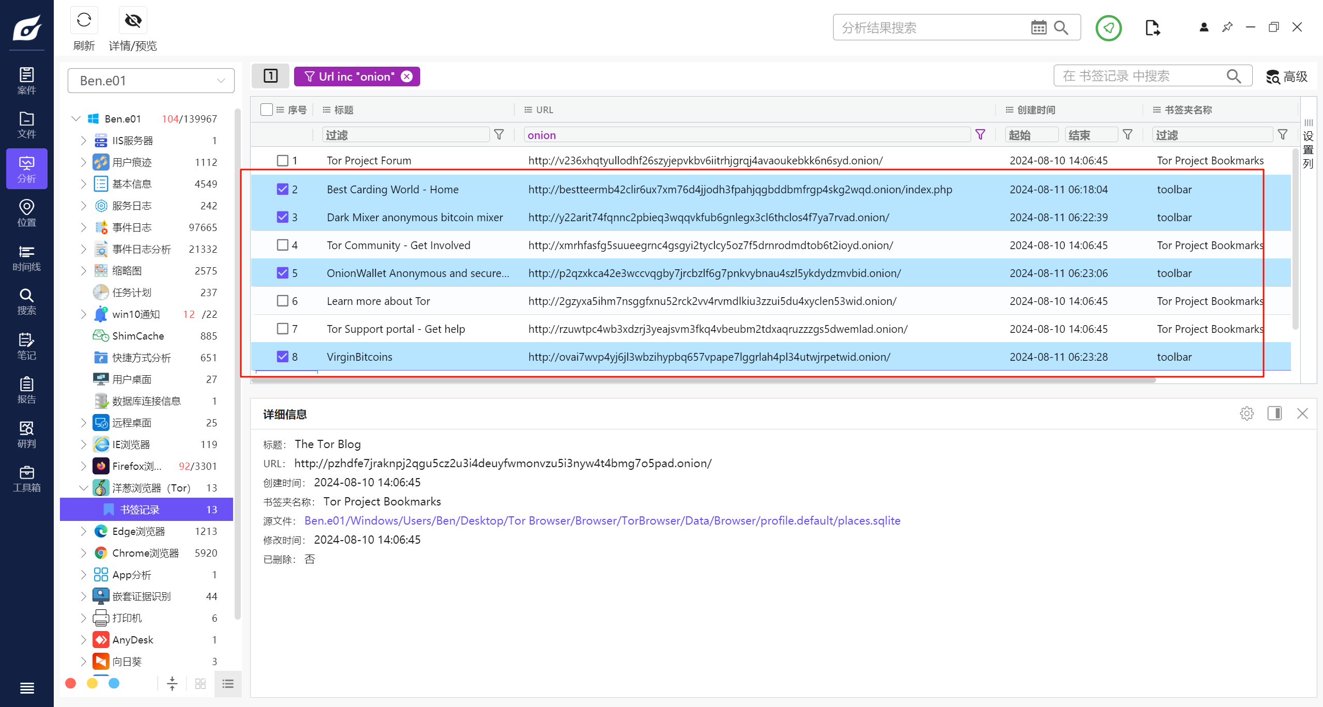Collapse the 洋葱浏览器 (Tor) tree node
This screenshot has height=707, width=1323.
pyautogui.click(x=83, y=488)
